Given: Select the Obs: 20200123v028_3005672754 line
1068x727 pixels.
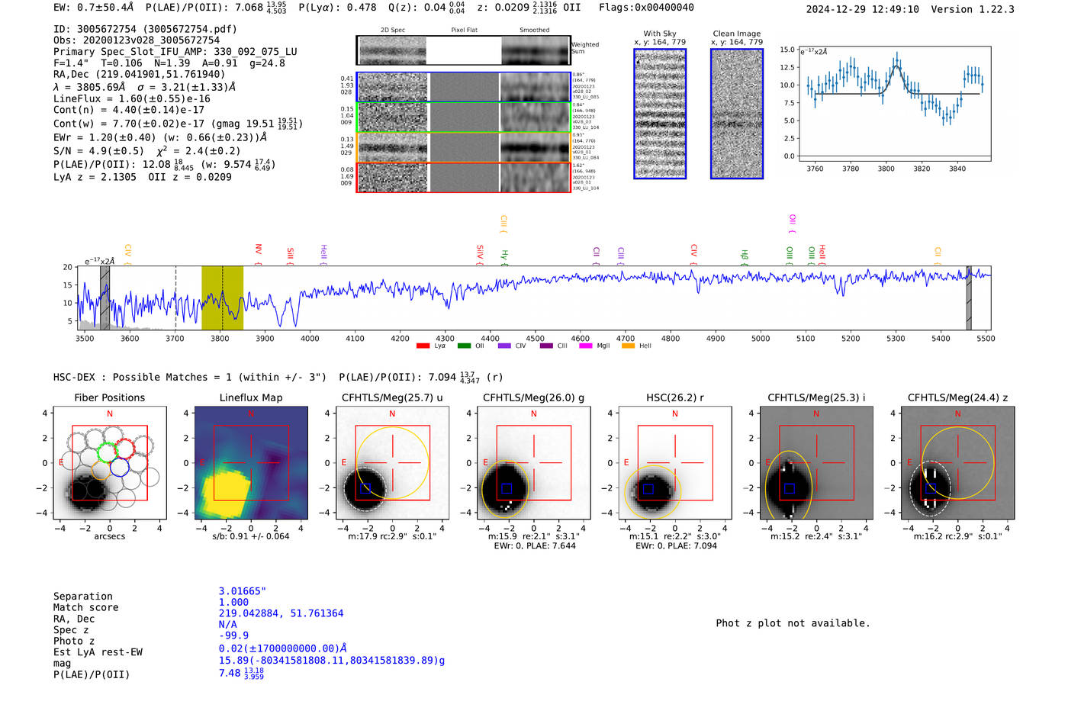Looking at the screenshot, I should point(137,40).
